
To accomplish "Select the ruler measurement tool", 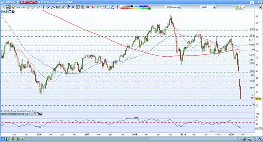I will point(29,7).
